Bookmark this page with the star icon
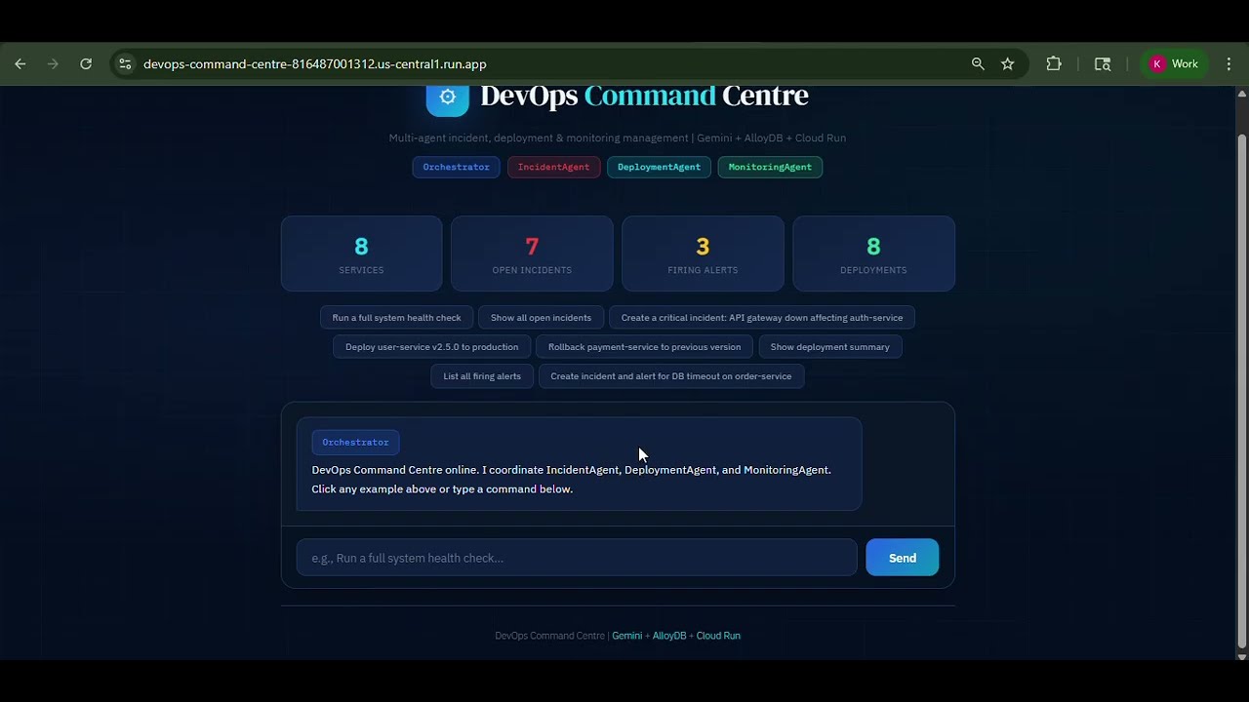1249x702 pixels. pos(1008,64)
